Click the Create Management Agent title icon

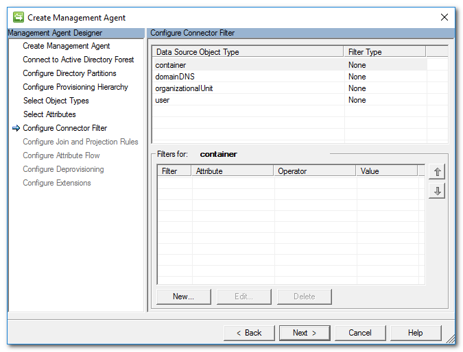[x=19, y=17]
